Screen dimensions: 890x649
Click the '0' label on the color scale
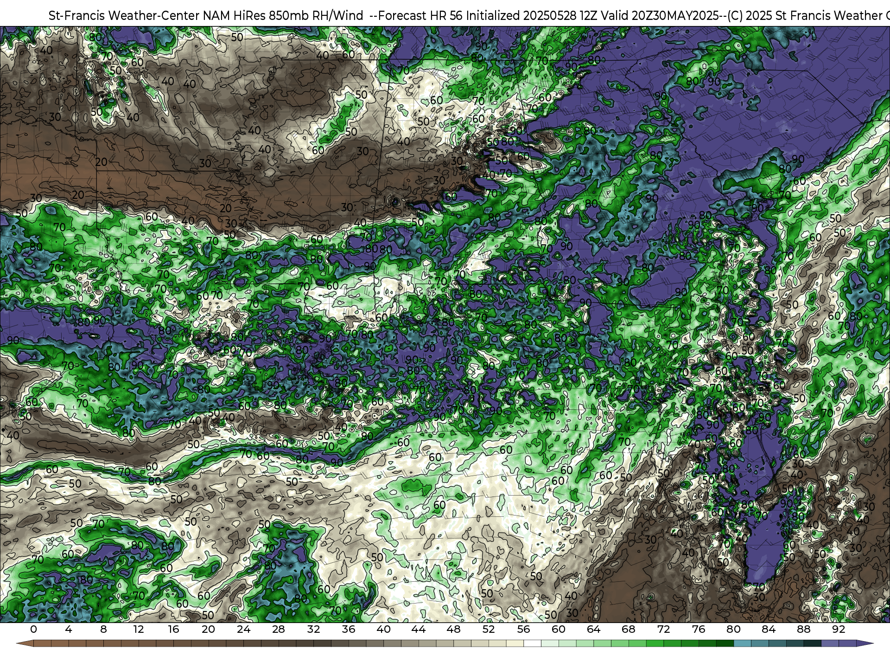click(x=33, y=629)
